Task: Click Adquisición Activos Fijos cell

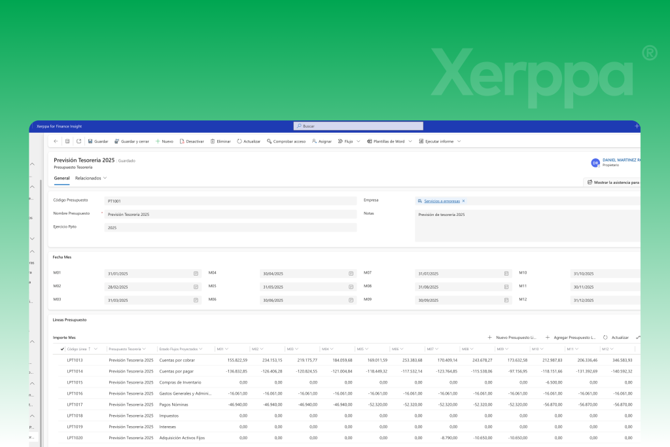Action: click(182, 438)
